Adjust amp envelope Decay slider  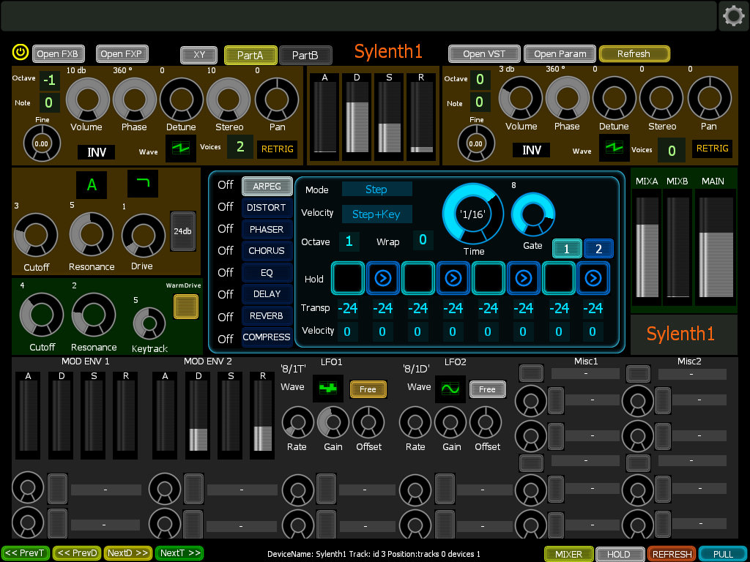357,116
